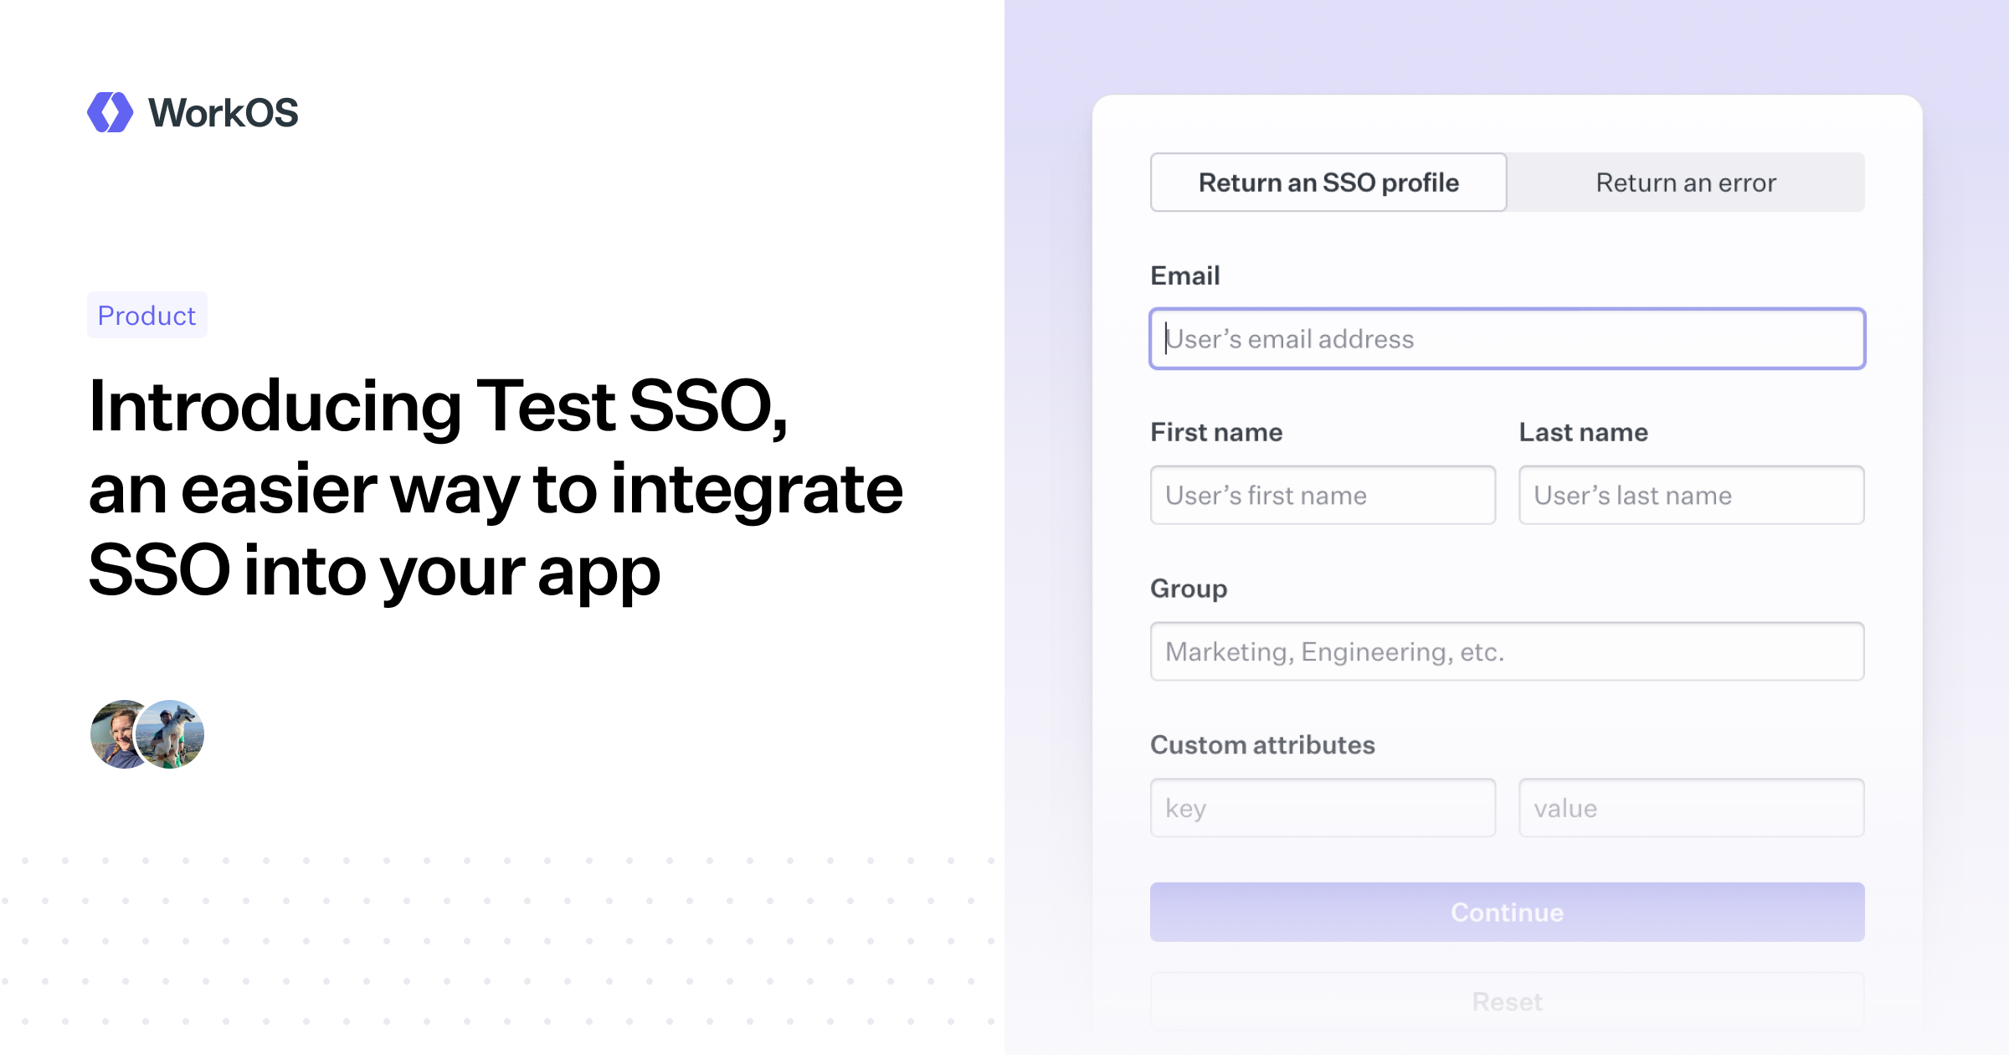This screenshot has width=2009, height=1055.
Task: Click the custom attribute key field
Action: (x=1323, y=808)
